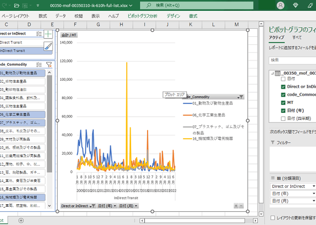316x225 pixels.
Task: Open chart styles paintbrush button
Action: pyautogui.click(x=48, y=46)
